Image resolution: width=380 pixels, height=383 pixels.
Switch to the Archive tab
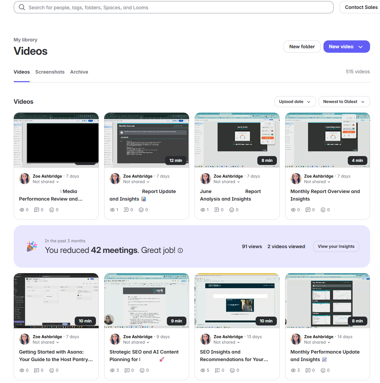coord(79,72)
